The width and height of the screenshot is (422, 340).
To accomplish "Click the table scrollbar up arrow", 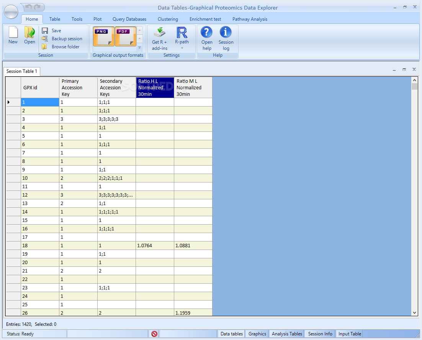I will click(x=414, y=80).
